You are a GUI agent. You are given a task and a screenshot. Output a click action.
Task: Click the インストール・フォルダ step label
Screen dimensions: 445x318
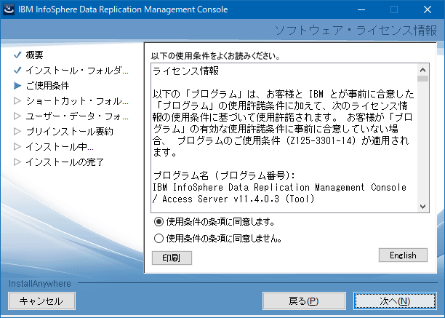pyautogui.click(x=77, y=70)
